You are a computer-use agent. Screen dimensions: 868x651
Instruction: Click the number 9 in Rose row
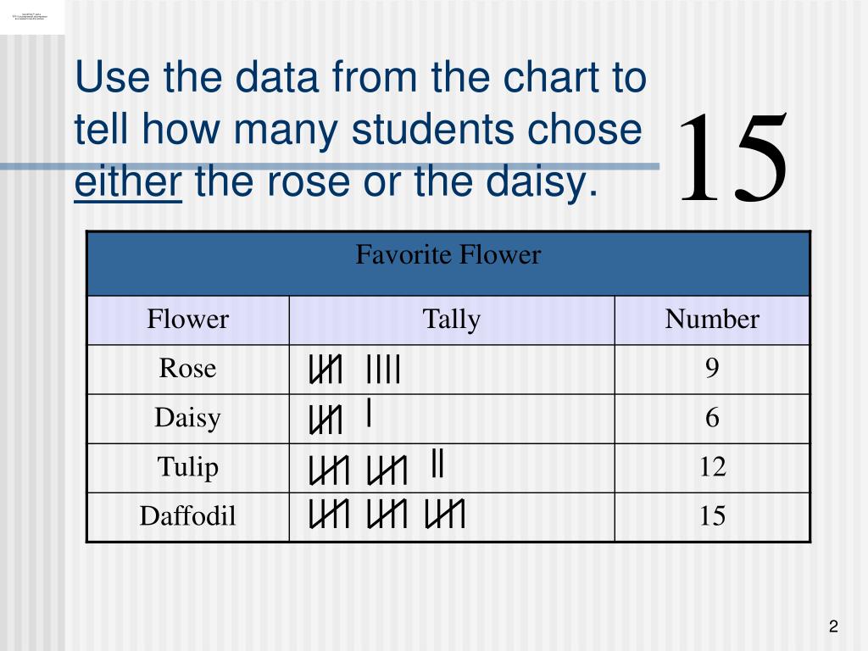click(712, 369)
